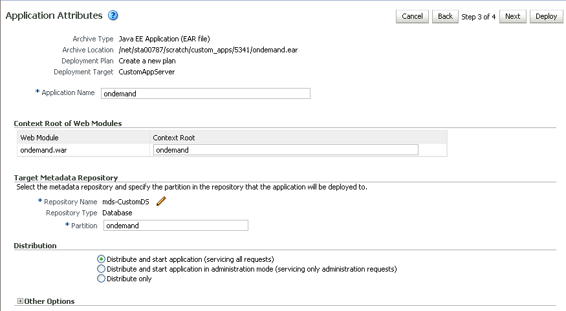The width and height of the screenshot is (566, 311).
Task: Hit the Deploy button
Action: pyautogui.click(x=546, y=16)
